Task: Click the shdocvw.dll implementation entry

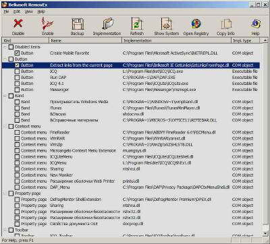Action: 134,114
